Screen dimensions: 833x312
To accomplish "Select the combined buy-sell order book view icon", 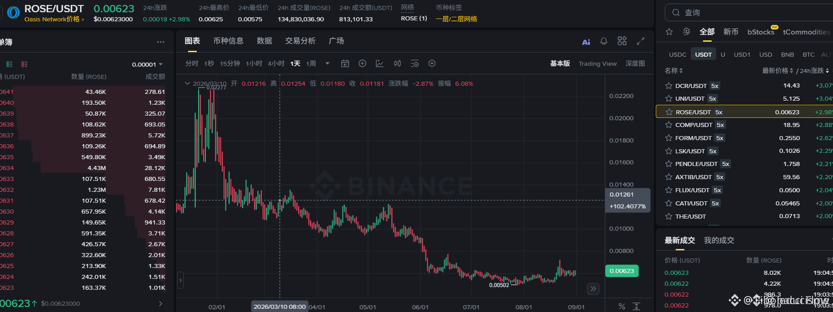I will click(9, 64).
